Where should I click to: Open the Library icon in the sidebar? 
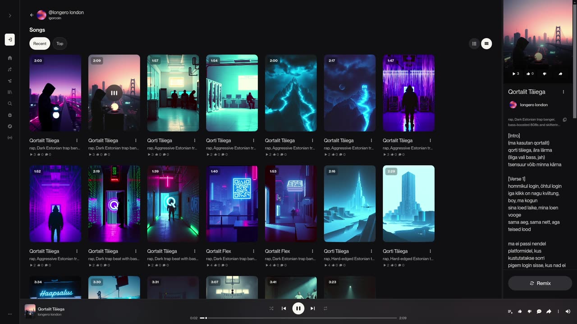click(x=10, y=92)
